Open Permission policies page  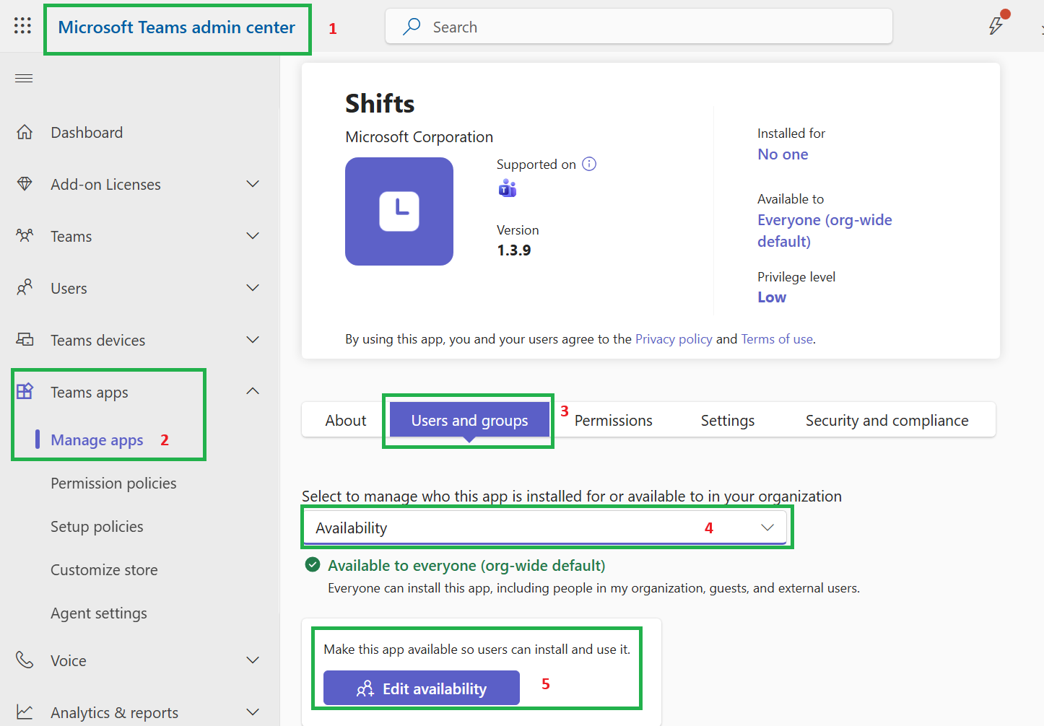tap(113, 483)
